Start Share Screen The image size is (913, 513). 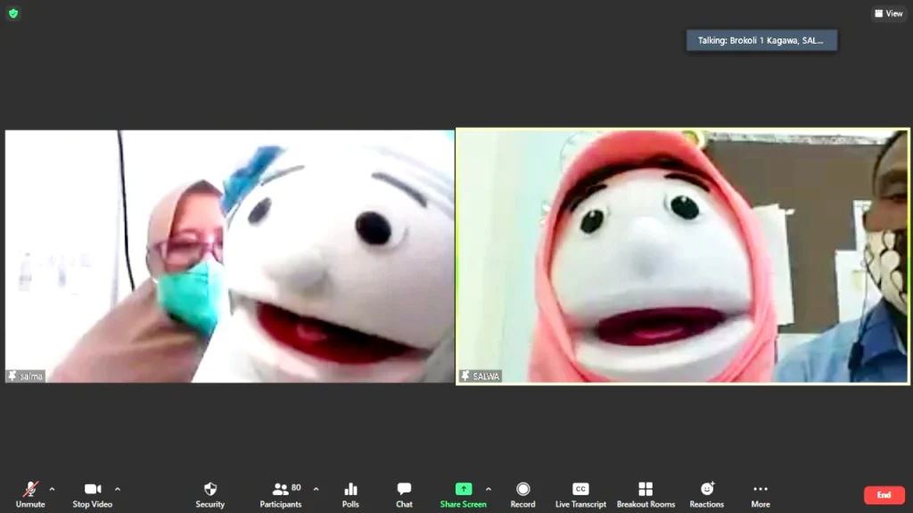click(x=464, y=494)
